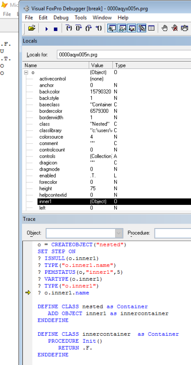Toggle the second pressed debugger window button
Screen dimensions: 191x365
[122, 28]
